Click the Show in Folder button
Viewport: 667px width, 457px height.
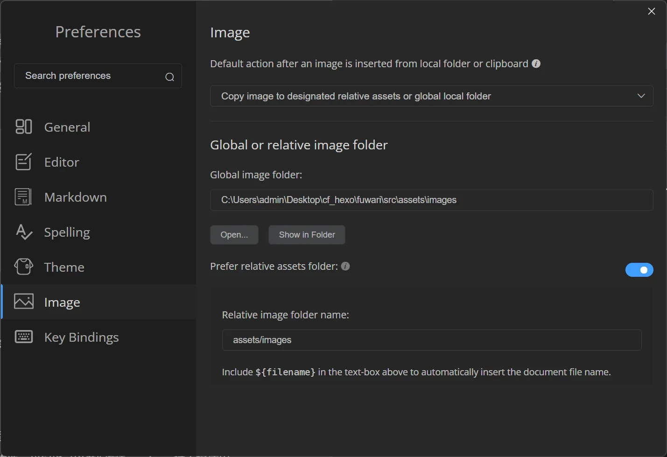tap(307, 235)
